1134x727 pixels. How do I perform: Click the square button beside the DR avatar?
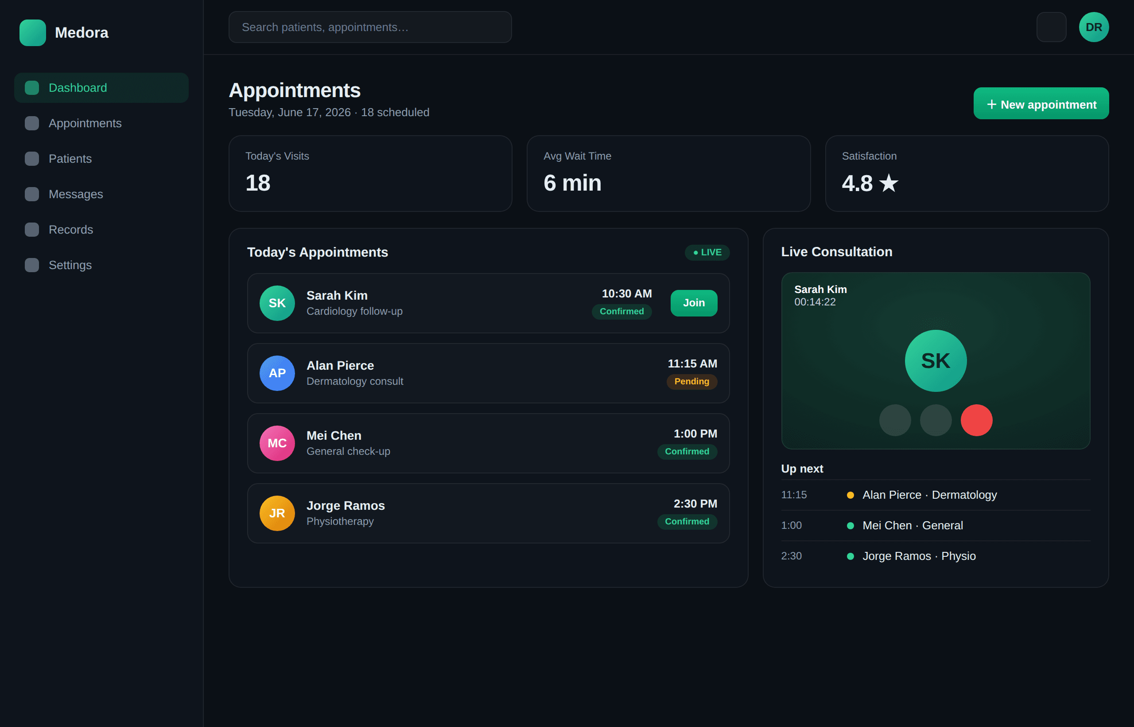pos(1052,27)
